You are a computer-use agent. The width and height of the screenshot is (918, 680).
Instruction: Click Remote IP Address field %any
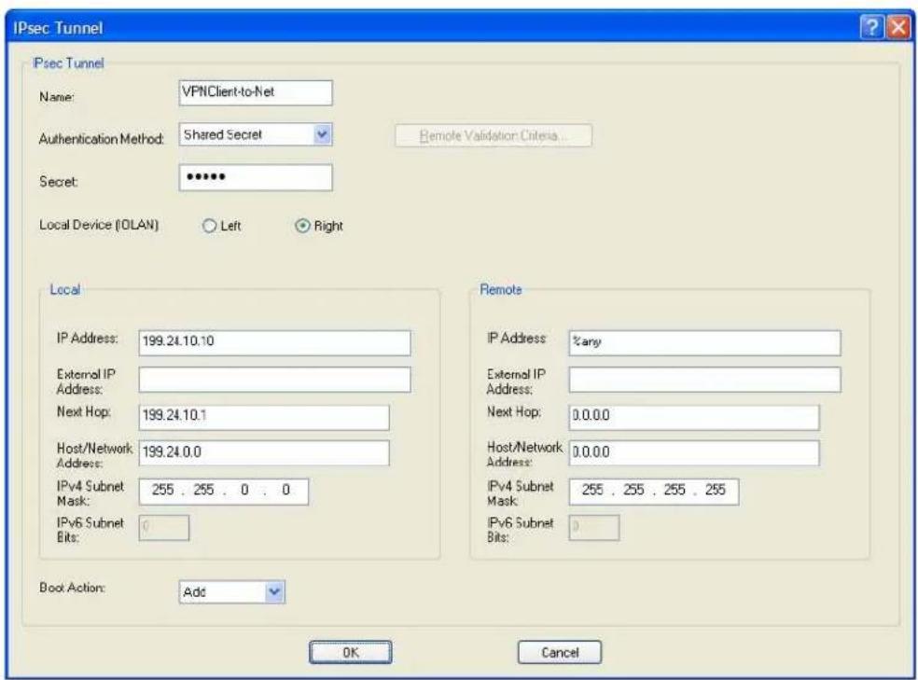click(x=704, y=342)
